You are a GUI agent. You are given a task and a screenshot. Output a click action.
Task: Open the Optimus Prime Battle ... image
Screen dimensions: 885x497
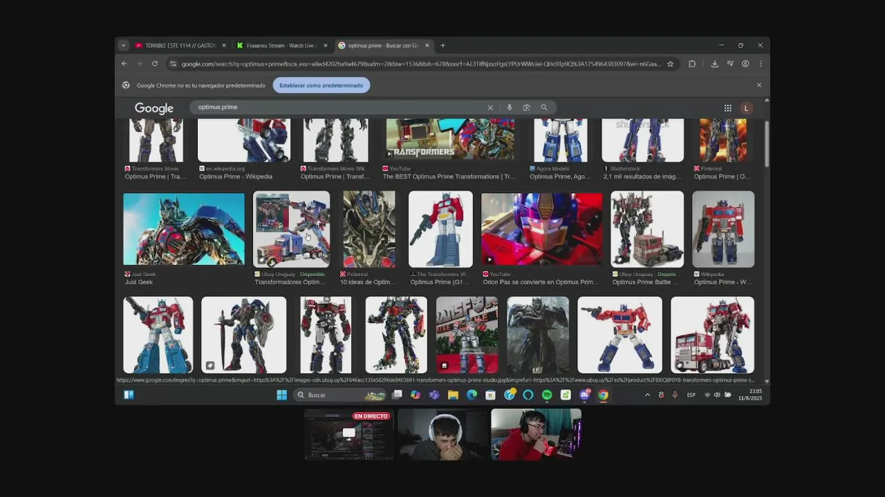(647, 229)
